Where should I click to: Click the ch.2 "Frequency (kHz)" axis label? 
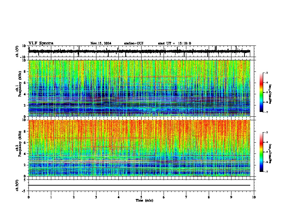point(20,144)
